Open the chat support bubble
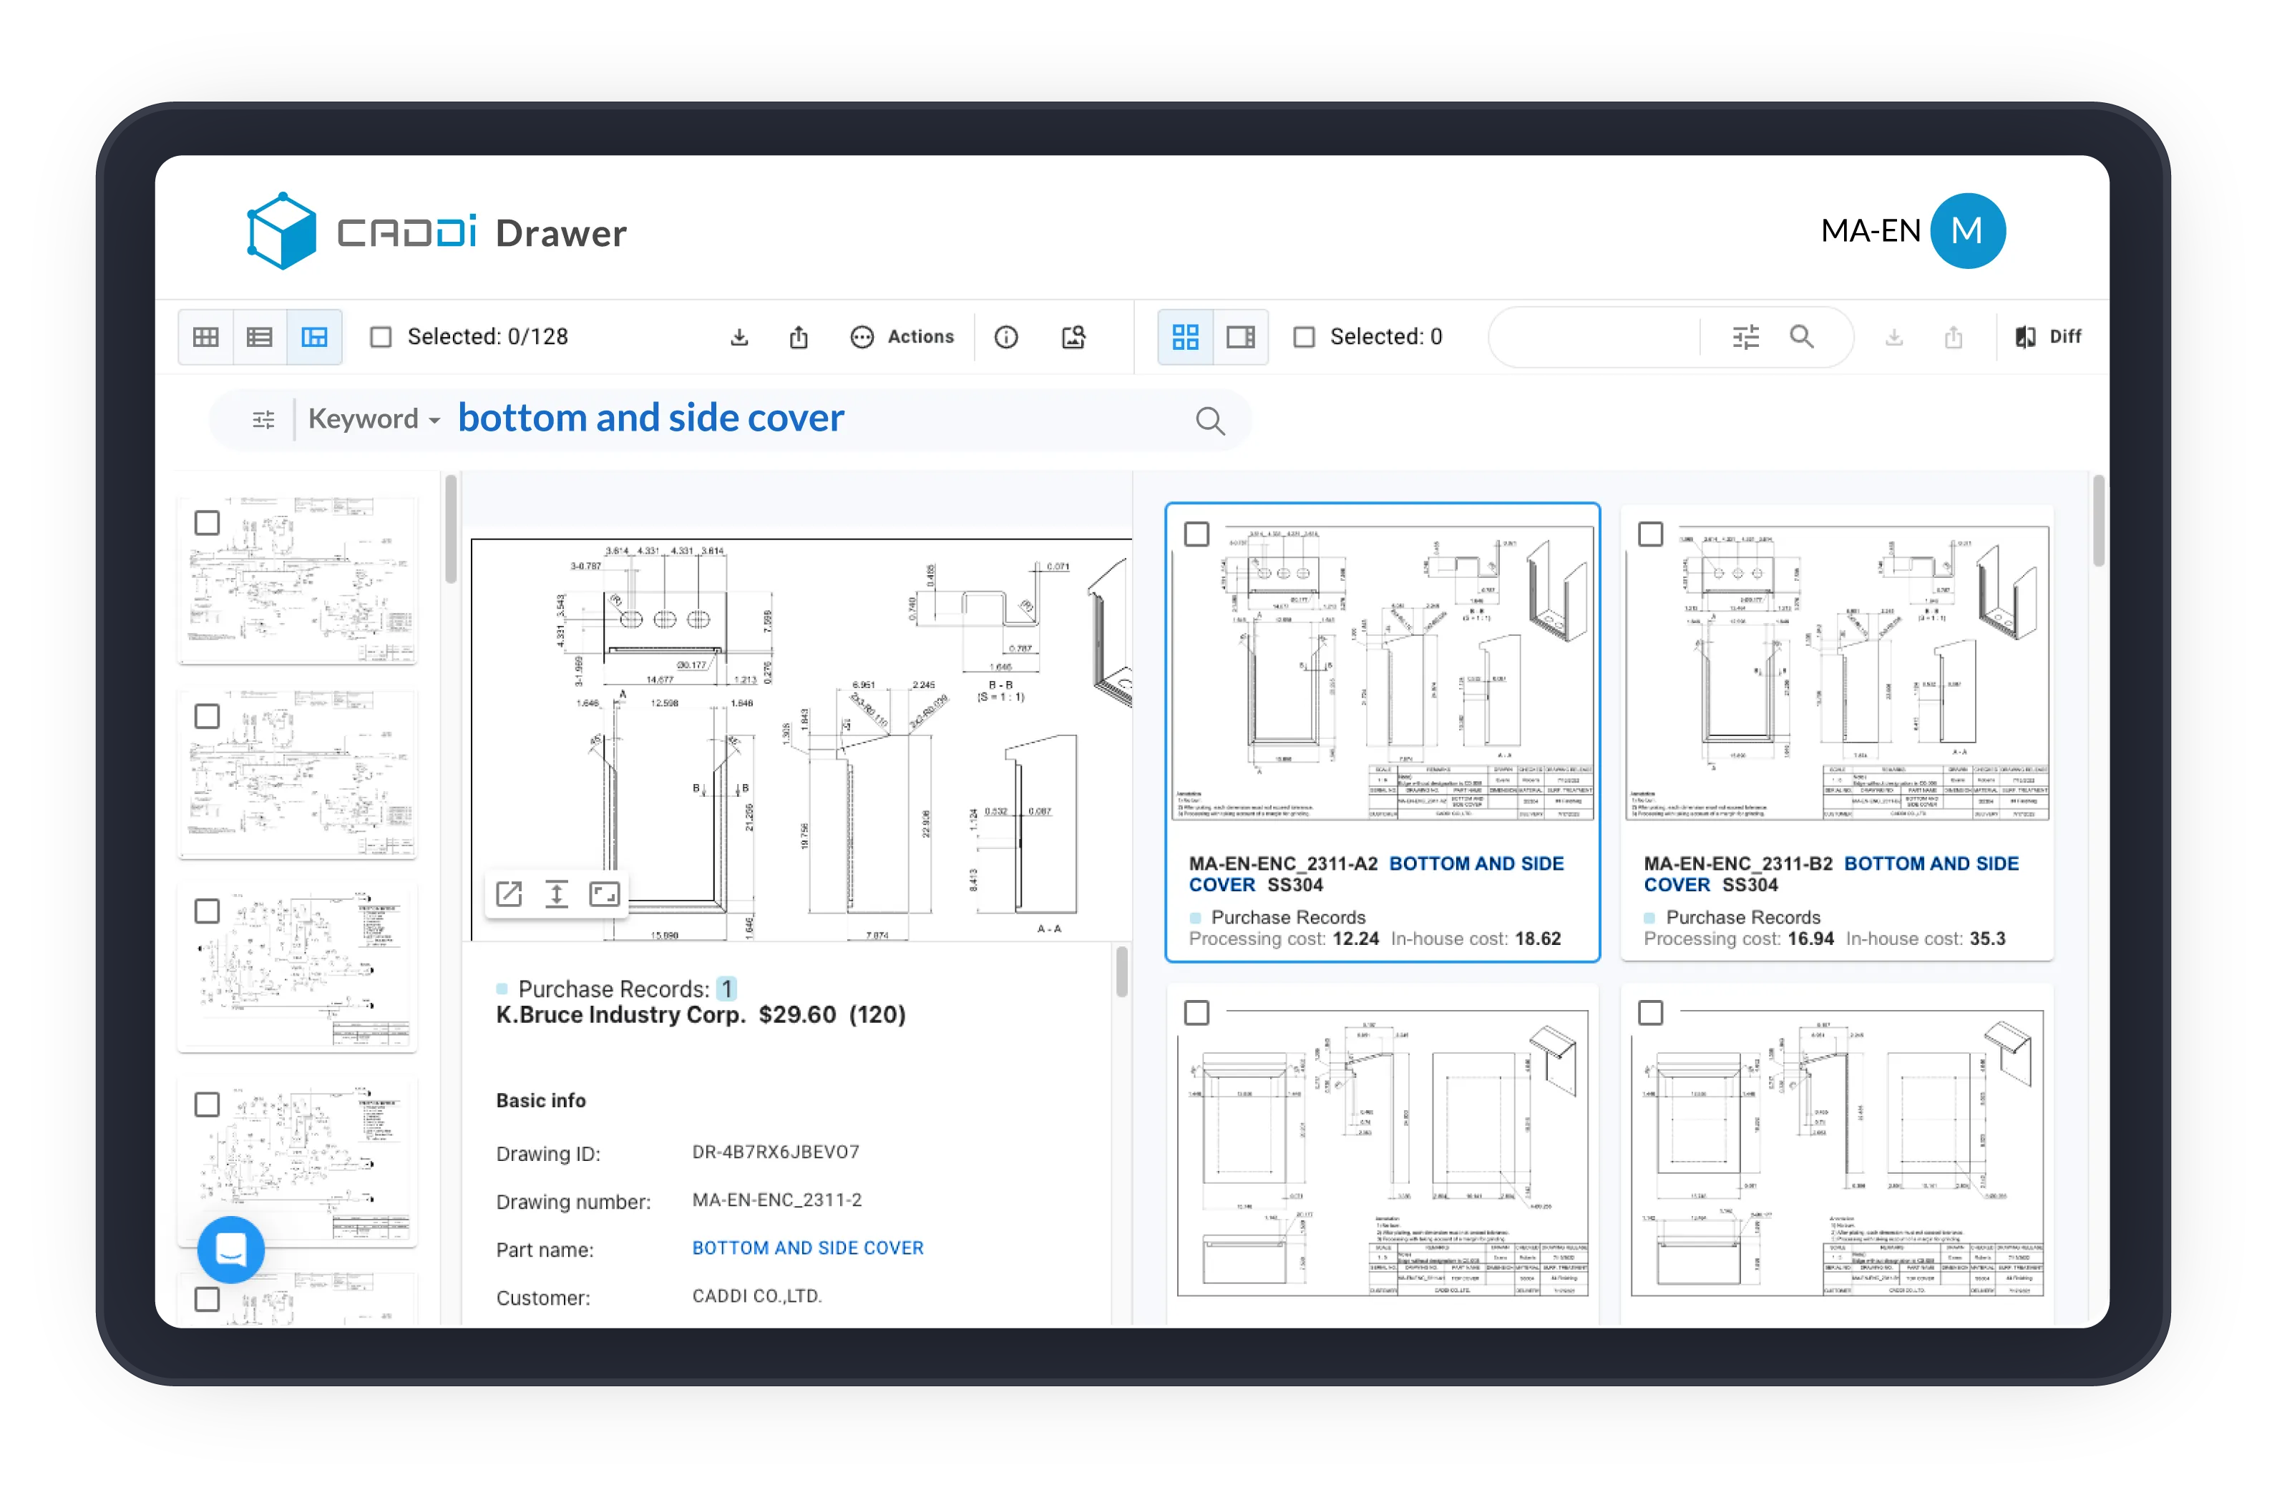The width and height of the screenshot is (2277, 1495). tap(230, 1249)
